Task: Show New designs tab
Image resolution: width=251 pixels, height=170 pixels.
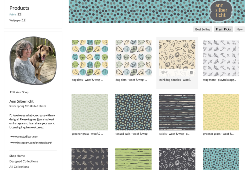Action: pyautogui.click(x=239, y=29)
